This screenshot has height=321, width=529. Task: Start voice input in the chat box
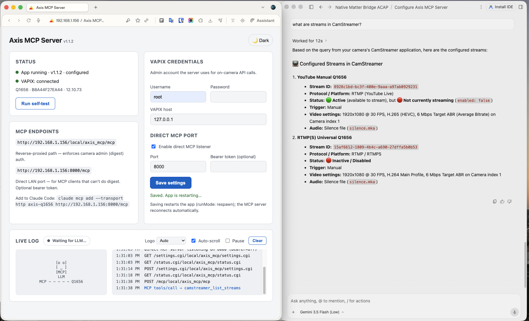[514, 312]
